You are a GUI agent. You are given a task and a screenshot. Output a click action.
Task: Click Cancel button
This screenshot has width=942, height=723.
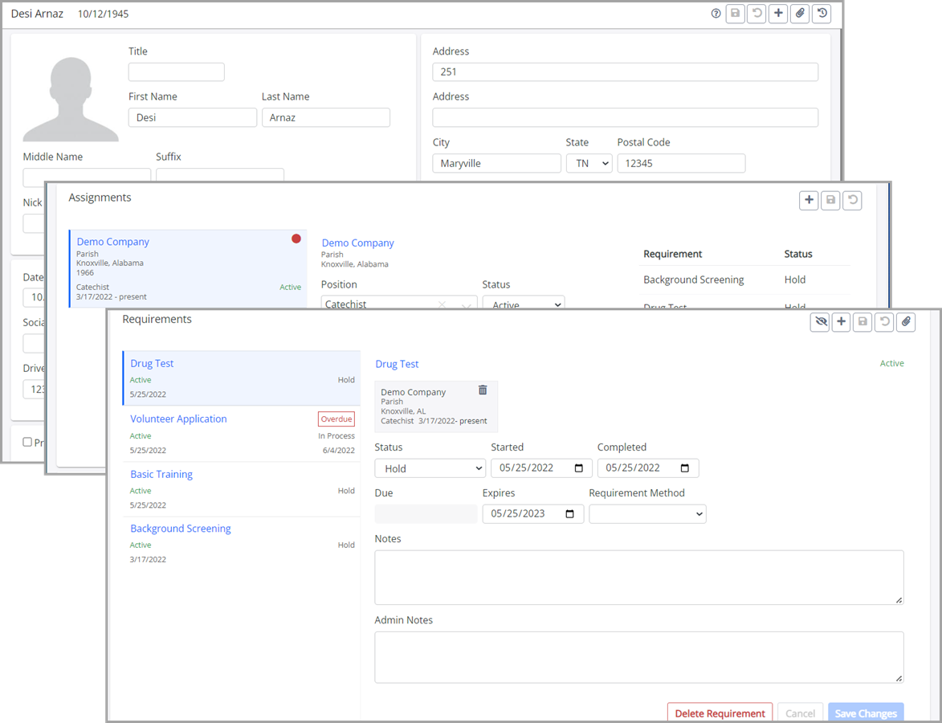800,713
